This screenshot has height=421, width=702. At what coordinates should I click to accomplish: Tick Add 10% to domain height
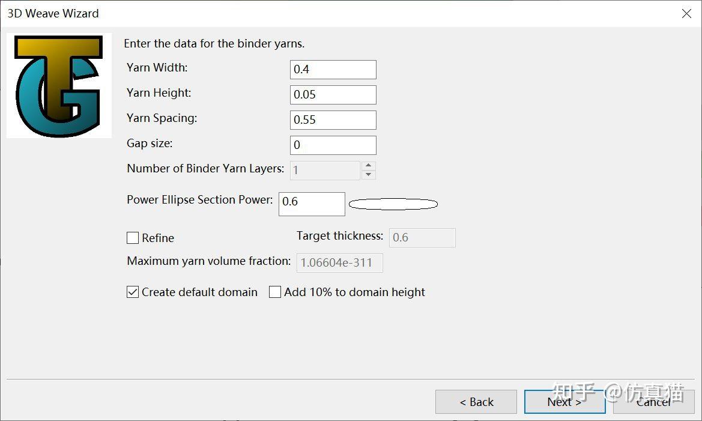pyautogui.click(x=275, y=292)
